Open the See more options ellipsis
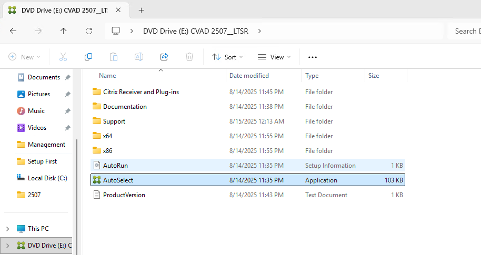 (x=312, y=57)
